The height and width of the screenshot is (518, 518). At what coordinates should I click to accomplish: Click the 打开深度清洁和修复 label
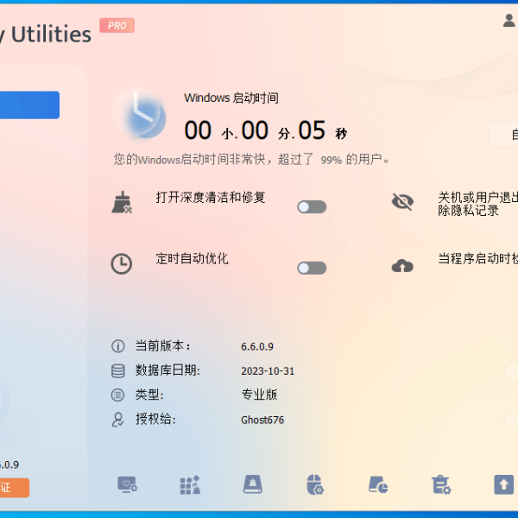pos(211,198)
